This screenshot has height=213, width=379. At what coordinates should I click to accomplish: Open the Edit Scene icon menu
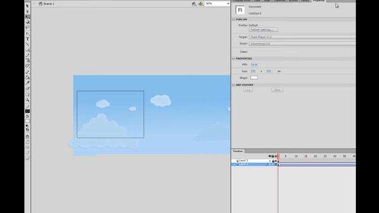click(194, 4)
